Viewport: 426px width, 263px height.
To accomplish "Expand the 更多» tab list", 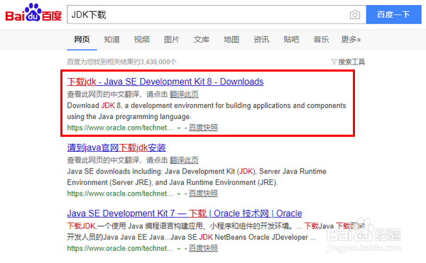I will point(351,40).
